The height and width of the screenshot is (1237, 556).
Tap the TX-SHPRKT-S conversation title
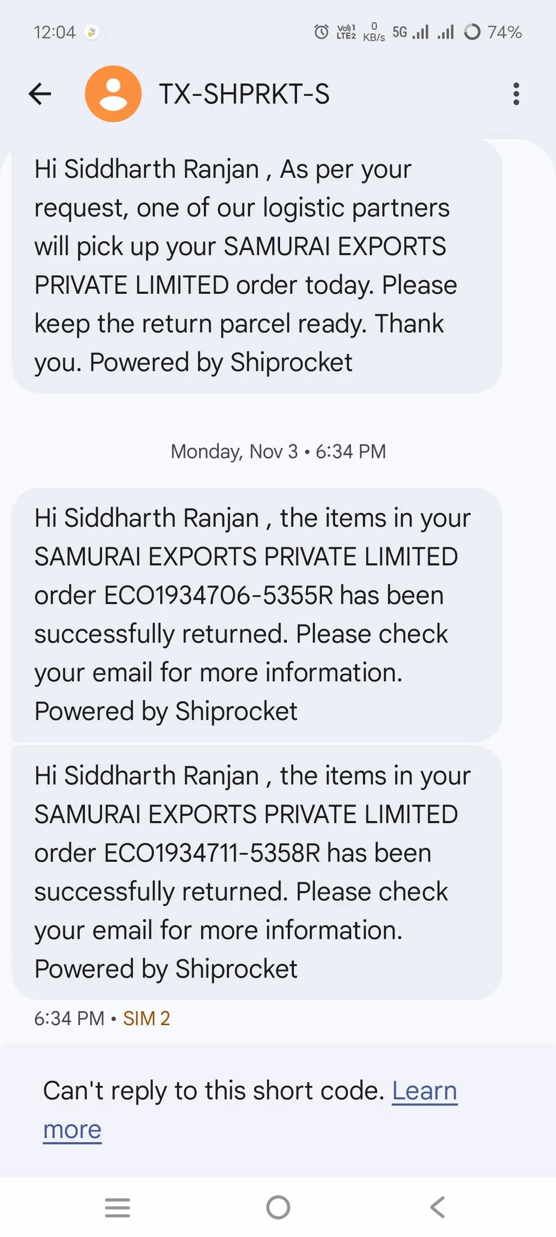(x=244, y=94)
